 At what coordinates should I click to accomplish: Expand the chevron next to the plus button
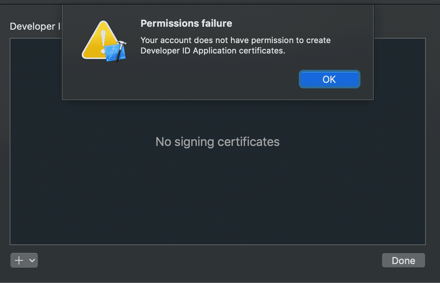(x=32, y=260)
